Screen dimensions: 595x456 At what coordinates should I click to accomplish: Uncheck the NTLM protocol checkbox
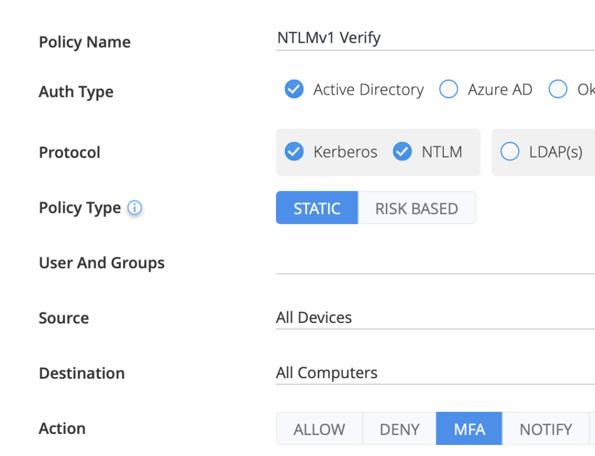(402, 152)
